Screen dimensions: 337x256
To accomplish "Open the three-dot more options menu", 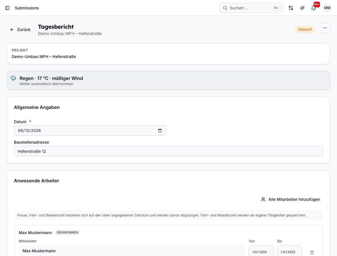I will click(x=325, y=28).
